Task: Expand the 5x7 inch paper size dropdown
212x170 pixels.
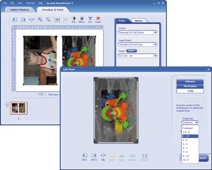Action: click(x=155, y=56)
